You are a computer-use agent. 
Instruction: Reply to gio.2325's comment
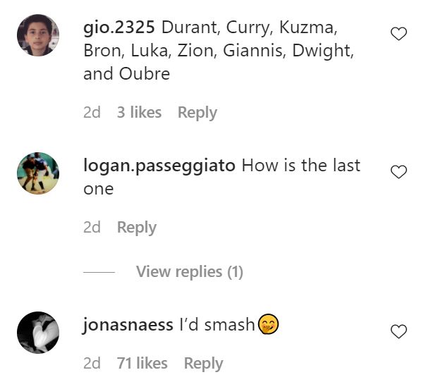197,112
